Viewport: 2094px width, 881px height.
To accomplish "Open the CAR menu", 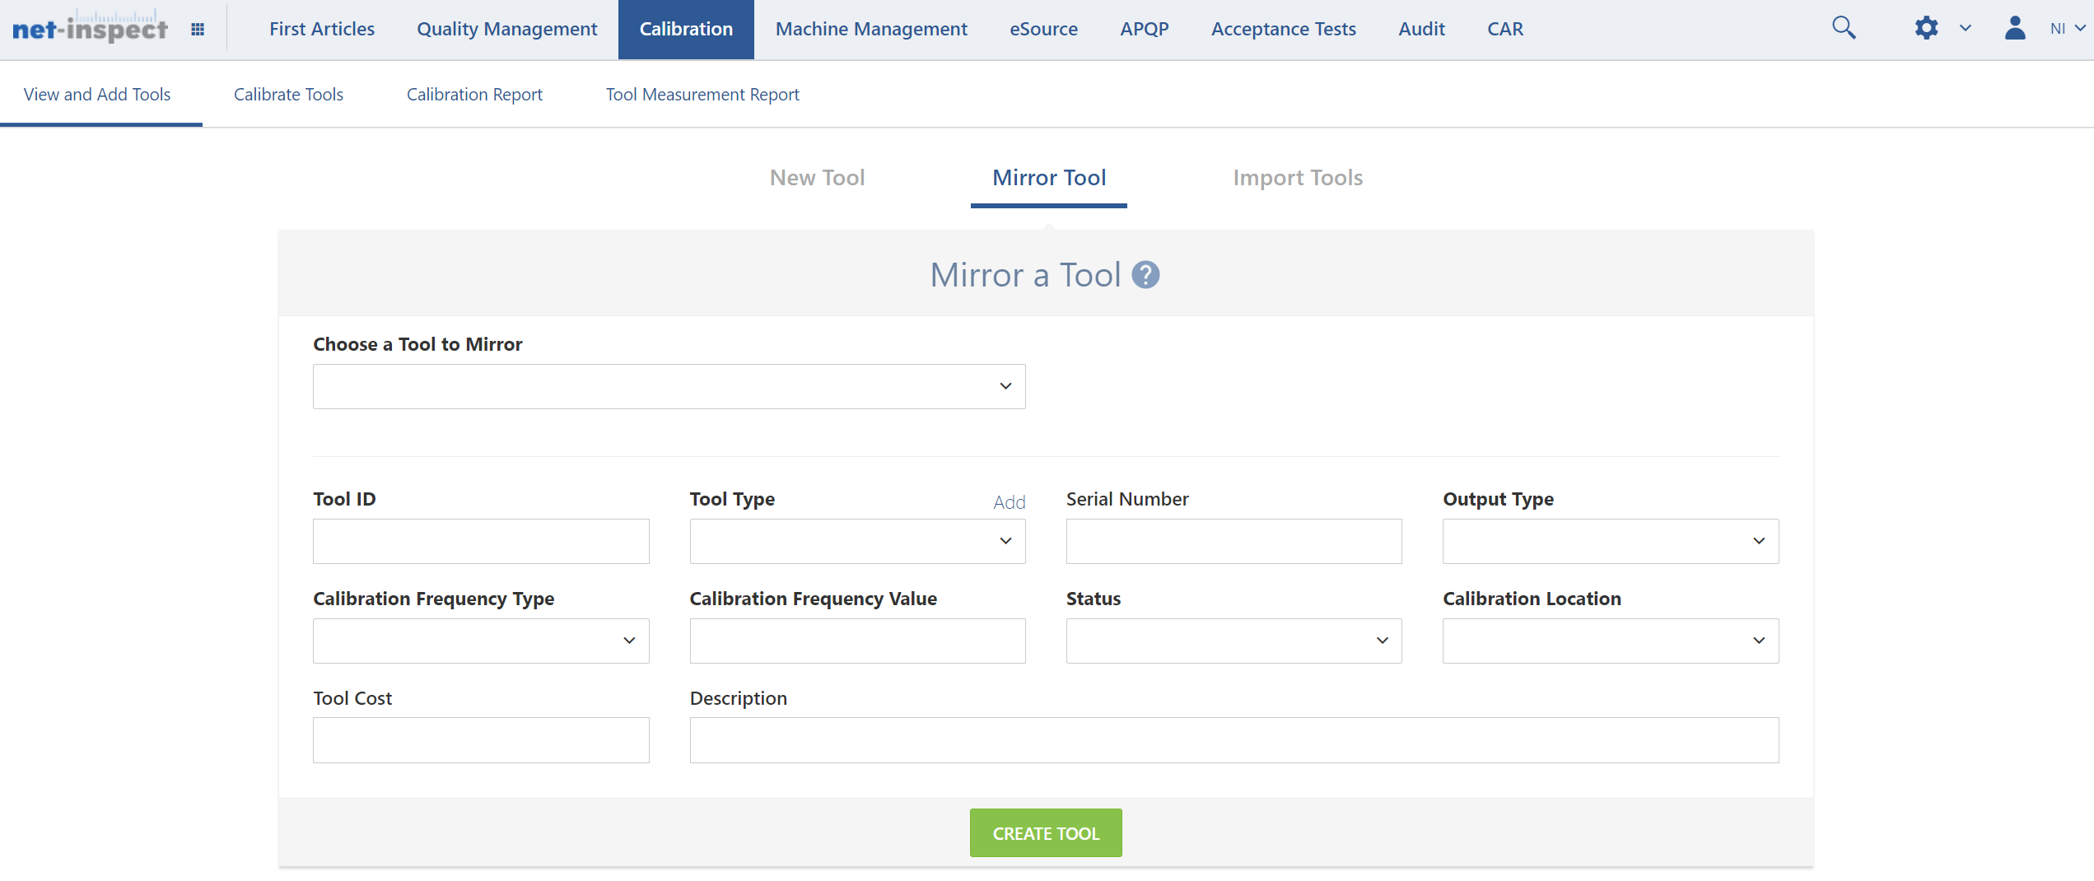I will tap(1505, 29).
